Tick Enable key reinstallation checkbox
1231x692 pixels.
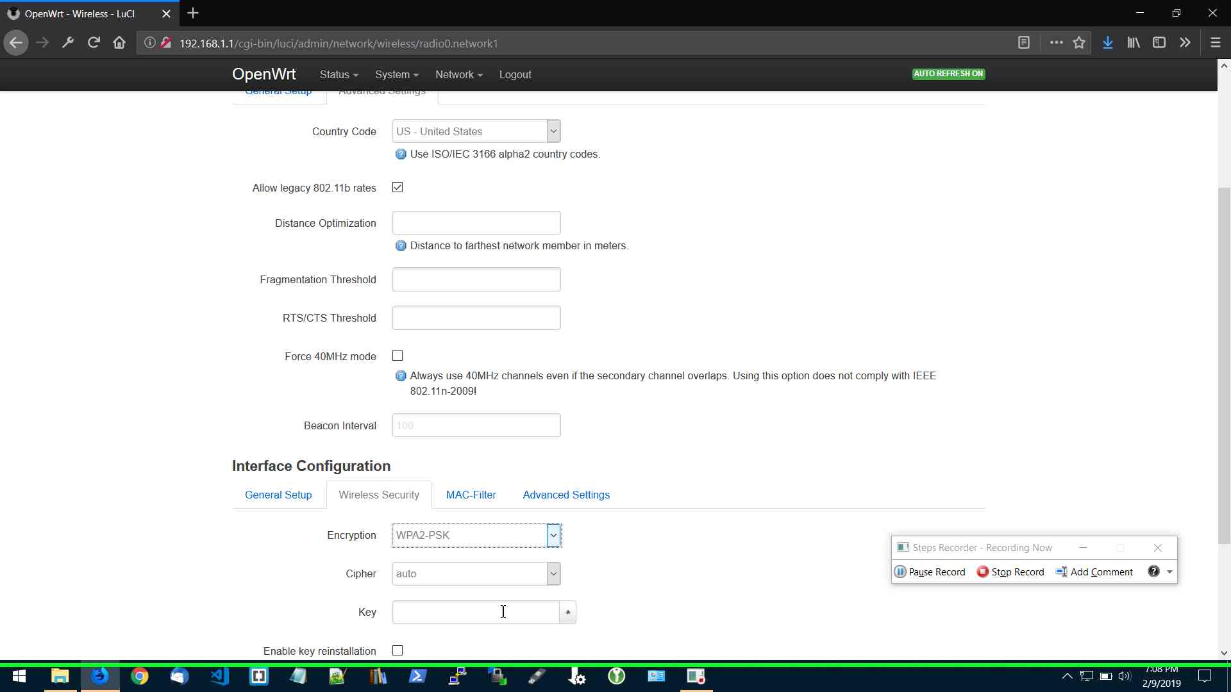pyautogui.click(x=398, y=650)
